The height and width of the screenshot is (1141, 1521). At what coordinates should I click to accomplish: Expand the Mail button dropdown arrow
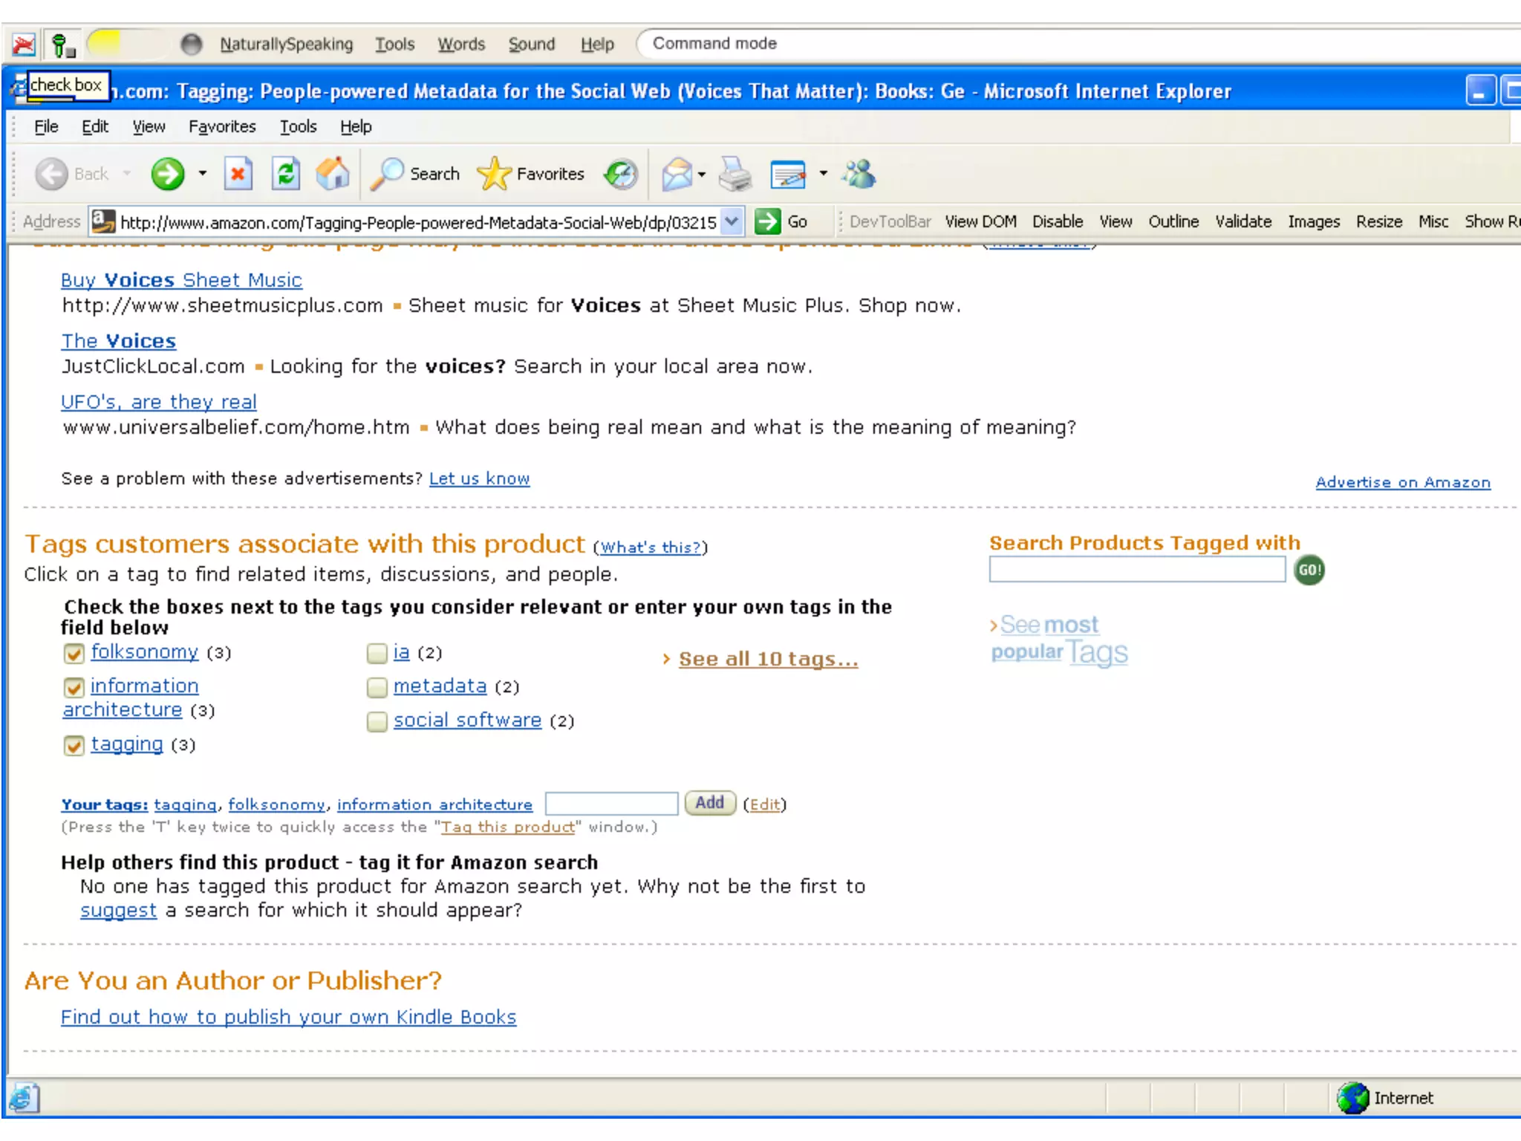[x=702, y=175]
